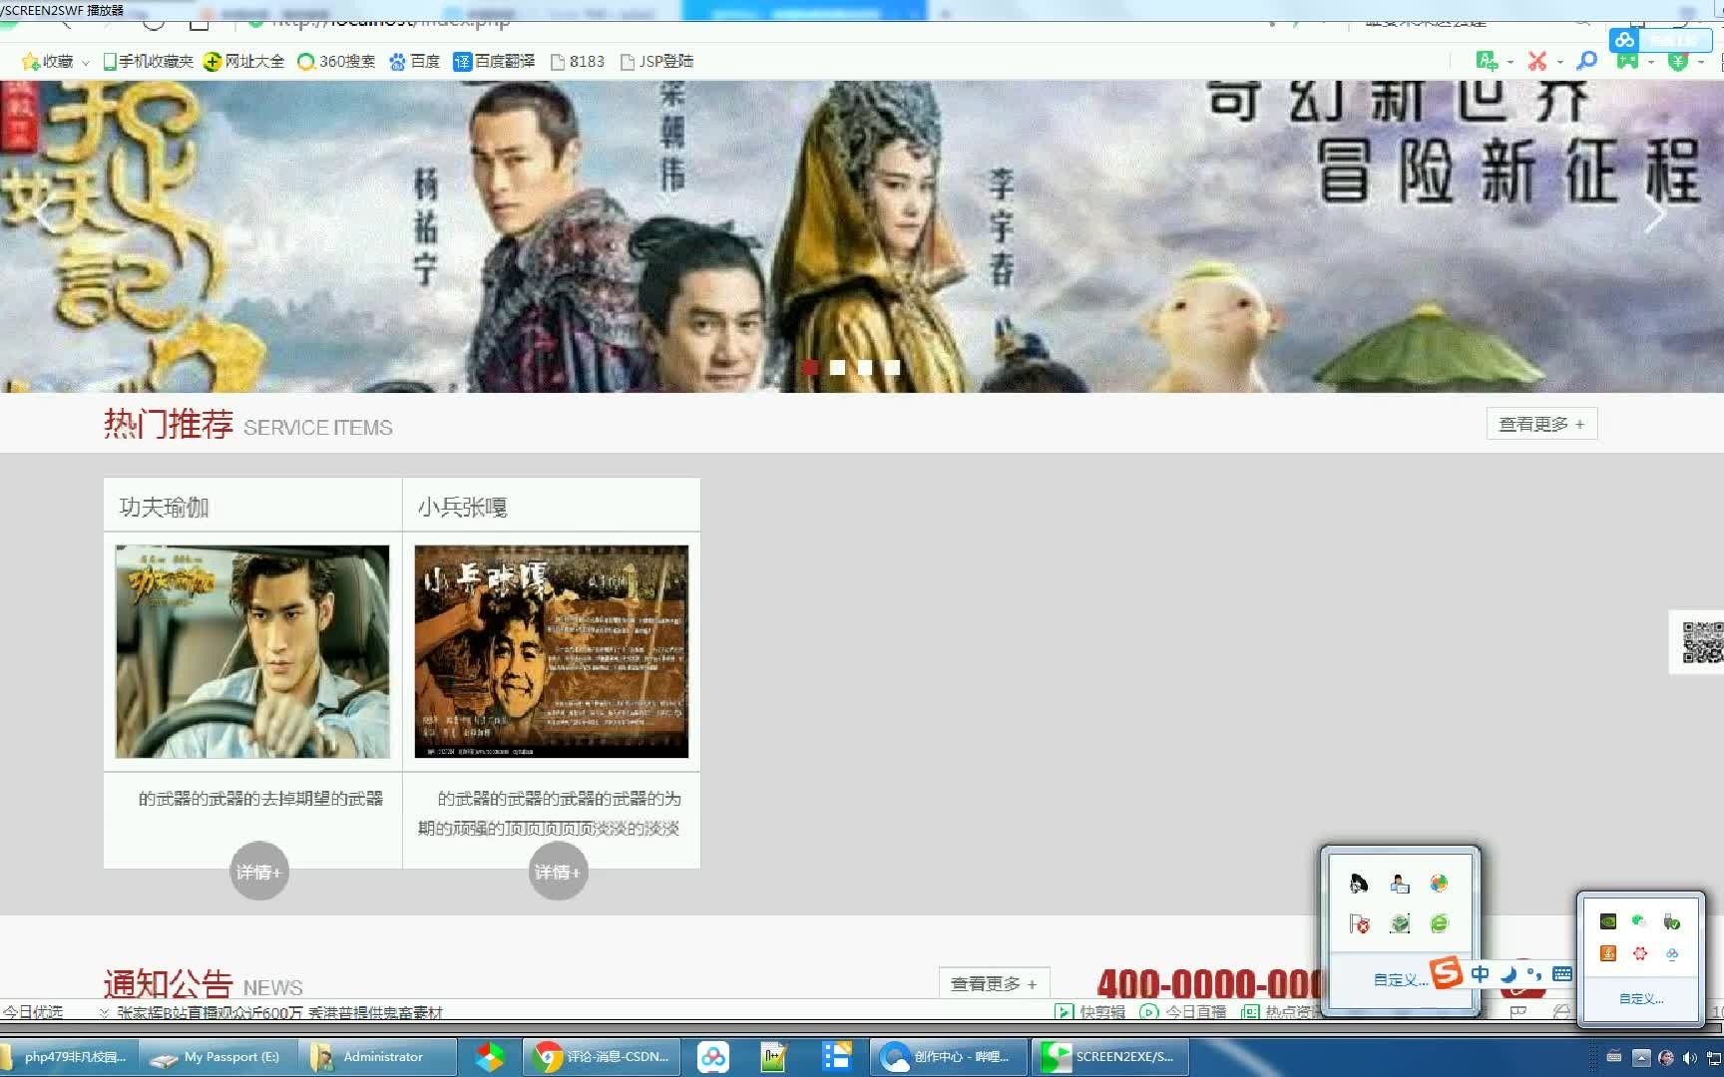Image resolution: width=1724 pixels, height=1077 pixels.
Task: Expand the scissors screenshot dropdown arrow
Action: pyautogui.click(x=1560, y=63)
